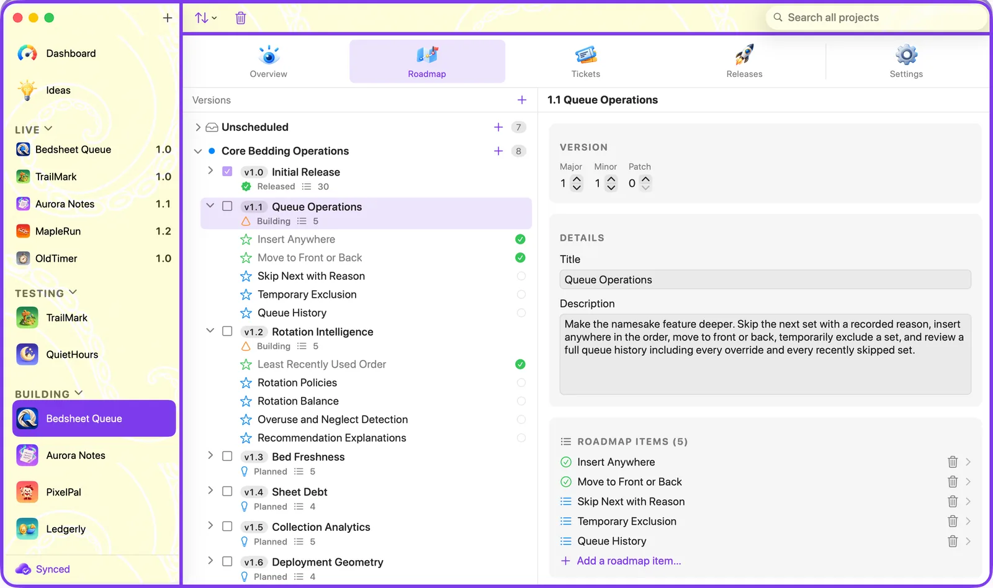Viewport: 993px width, 588px height.
Task: Mark Skip Next with Reason complete
Action: [x=521, y=276]
